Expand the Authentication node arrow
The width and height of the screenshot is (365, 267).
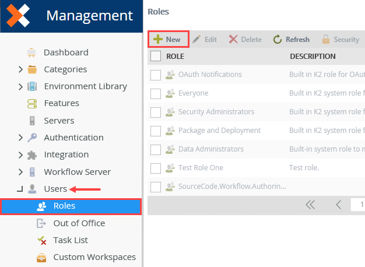pyautogui.click(x=20, y=138)
